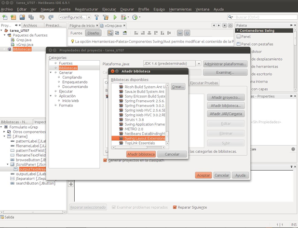Click the Panel icon in Paleta
The image size is (298, 228).
[238, 37]
